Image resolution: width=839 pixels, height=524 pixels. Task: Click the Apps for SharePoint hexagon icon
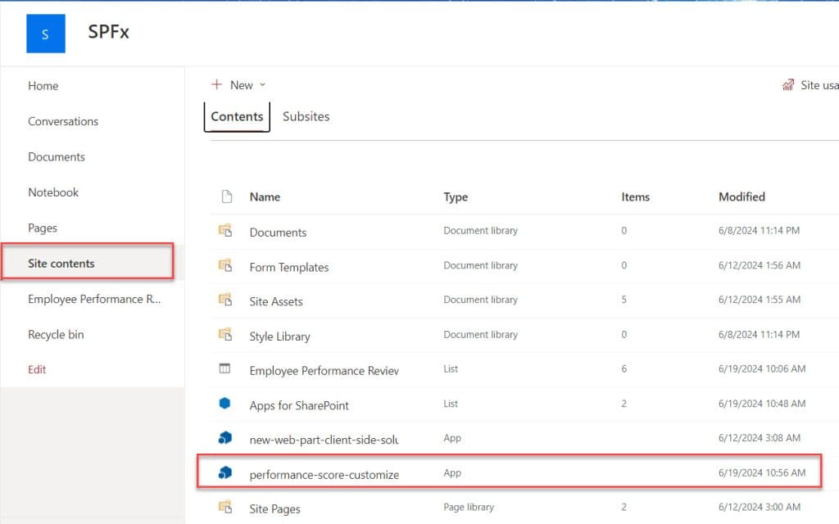(x=224, y=404)
